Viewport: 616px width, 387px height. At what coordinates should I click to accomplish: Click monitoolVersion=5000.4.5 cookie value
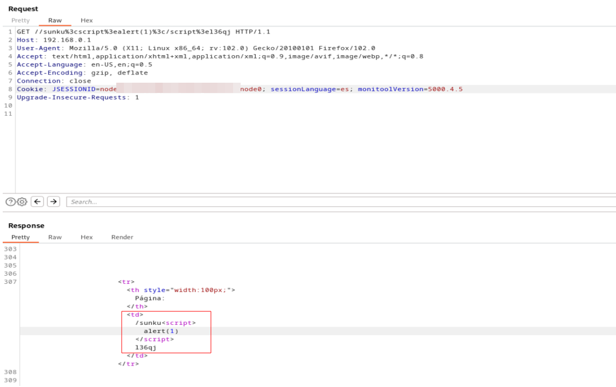(x=410, y=90)
